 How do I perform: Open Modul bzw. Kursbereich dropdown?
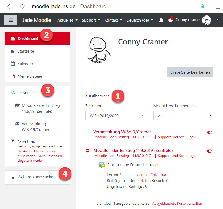[x=183, y=116]
